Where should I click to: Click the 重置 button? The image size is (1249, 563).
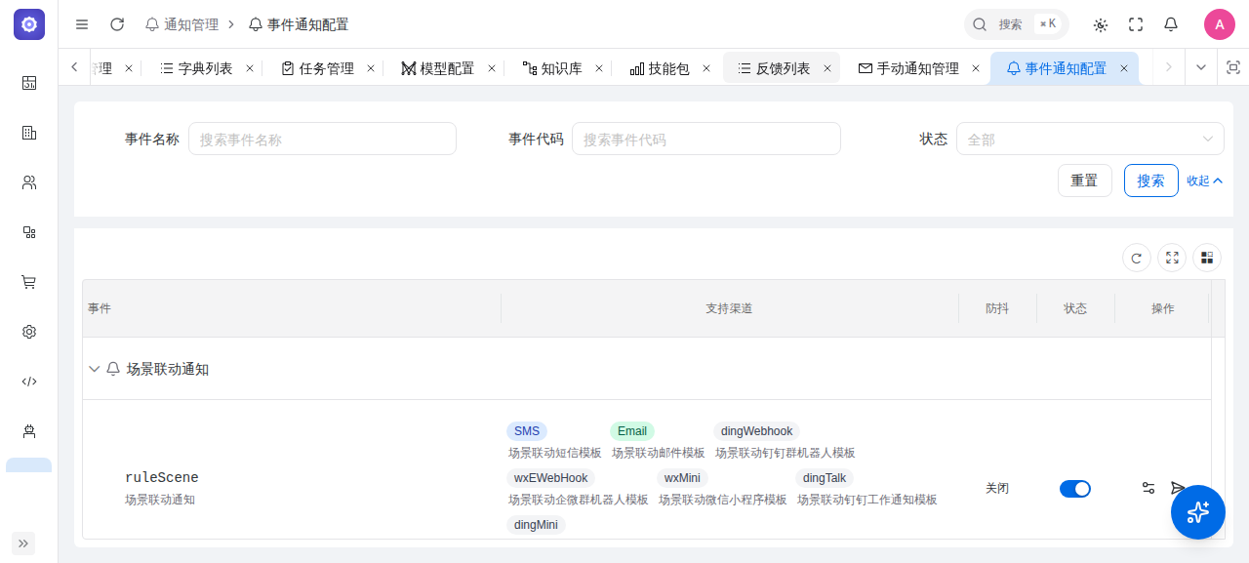pyautogui.click(x=1084, y=181)
